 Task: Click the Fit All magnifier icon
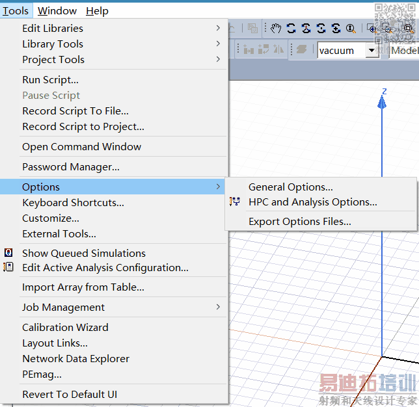pyautogui.click(x=408, y=28)
